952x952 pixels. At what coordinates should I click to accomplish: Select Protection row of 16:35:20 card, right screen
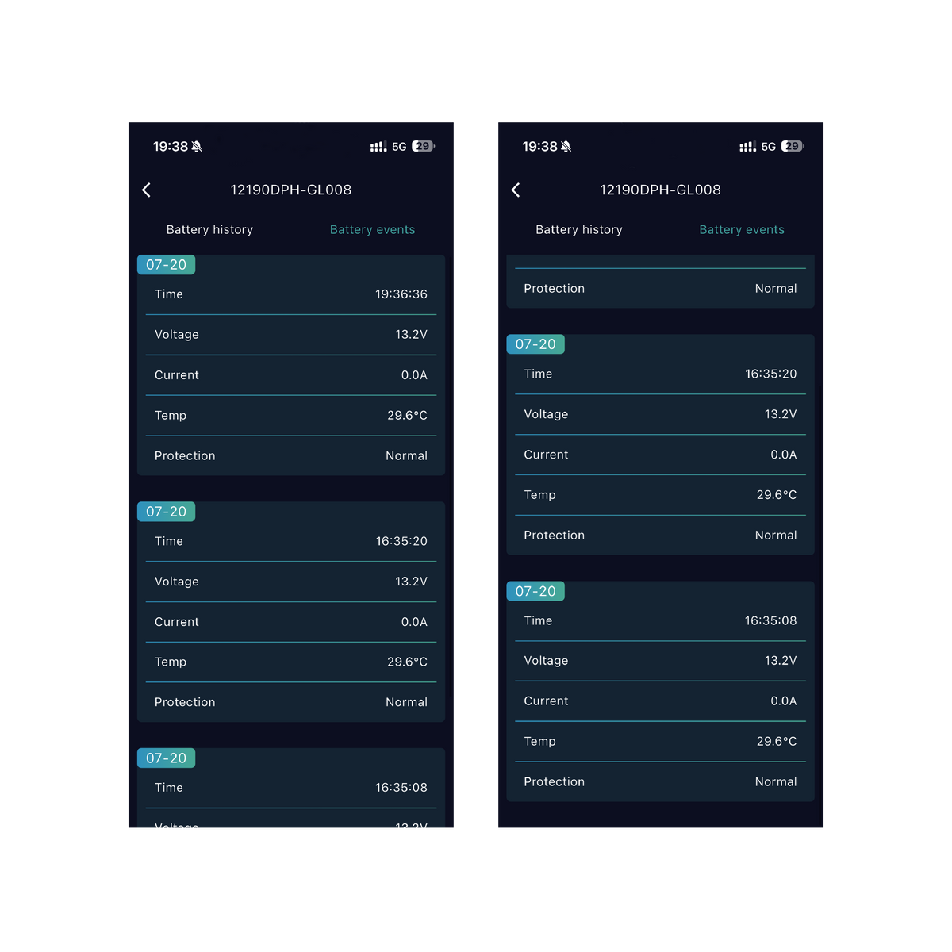(661, 535)
